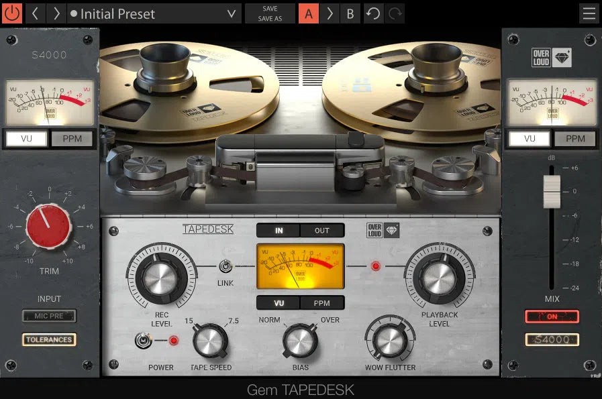
Task: Click the MIX fader handle
Action: [552, 190]
